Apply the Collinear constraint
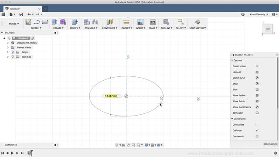The width and height of the screenshot is (279, 157). [257, 130]
